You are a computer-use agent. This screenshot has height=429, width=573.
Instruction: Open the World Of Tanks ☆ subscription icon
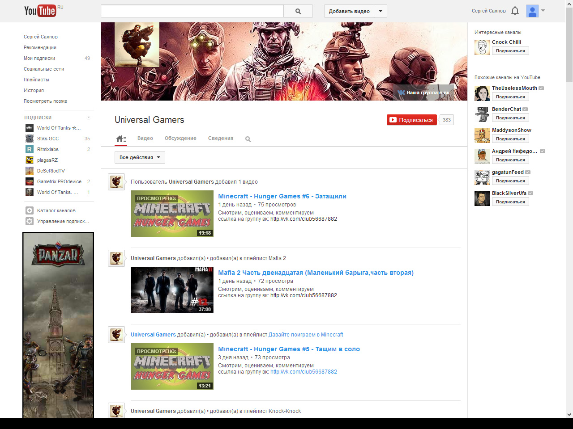pos(30,128)
